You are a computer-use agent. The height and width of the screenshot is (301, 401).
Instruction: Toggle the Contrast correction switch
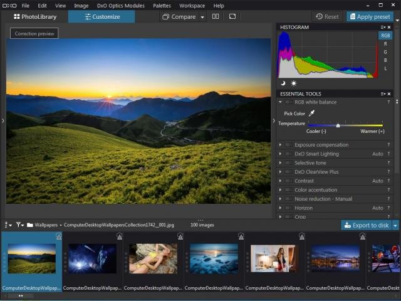click(x=288, y=181)
